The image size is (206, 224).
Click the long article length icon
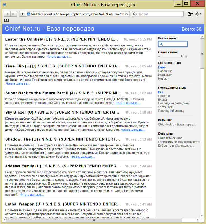coord(186,57)
